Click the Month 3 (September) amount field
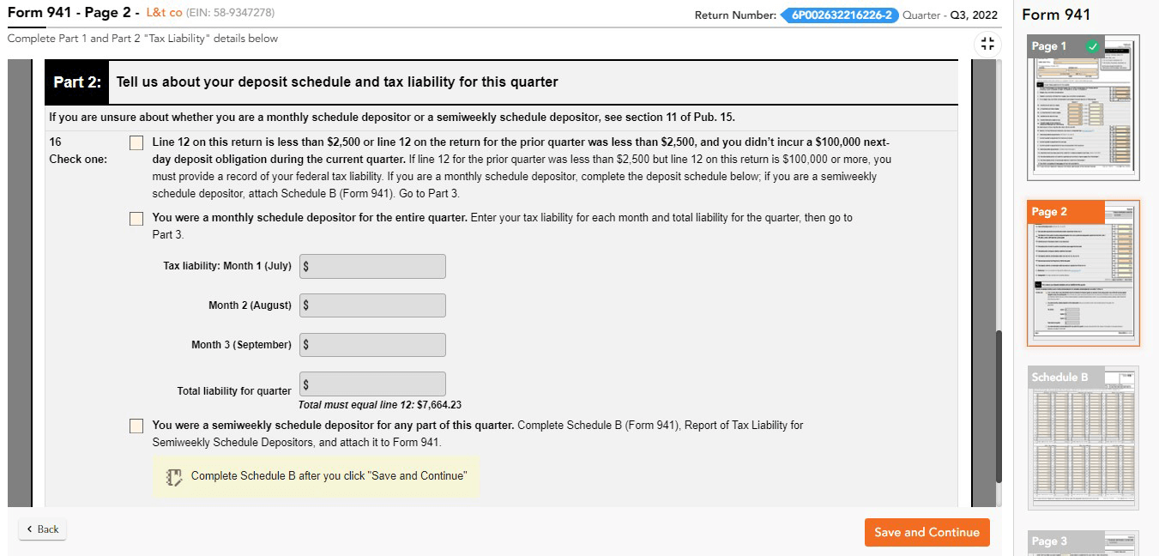 (372, 344)
